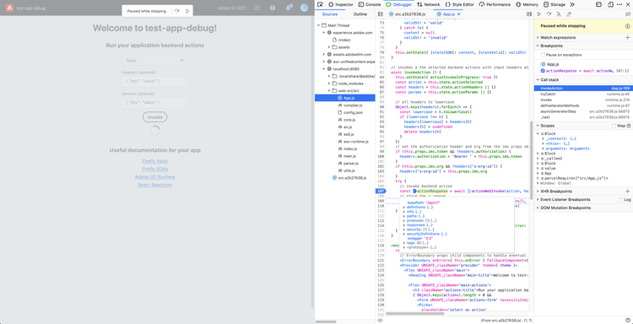This screenshot has width=633, height=324.
Task: Add an XHR breakpoint with plus
Action: [x=627, y=192]
